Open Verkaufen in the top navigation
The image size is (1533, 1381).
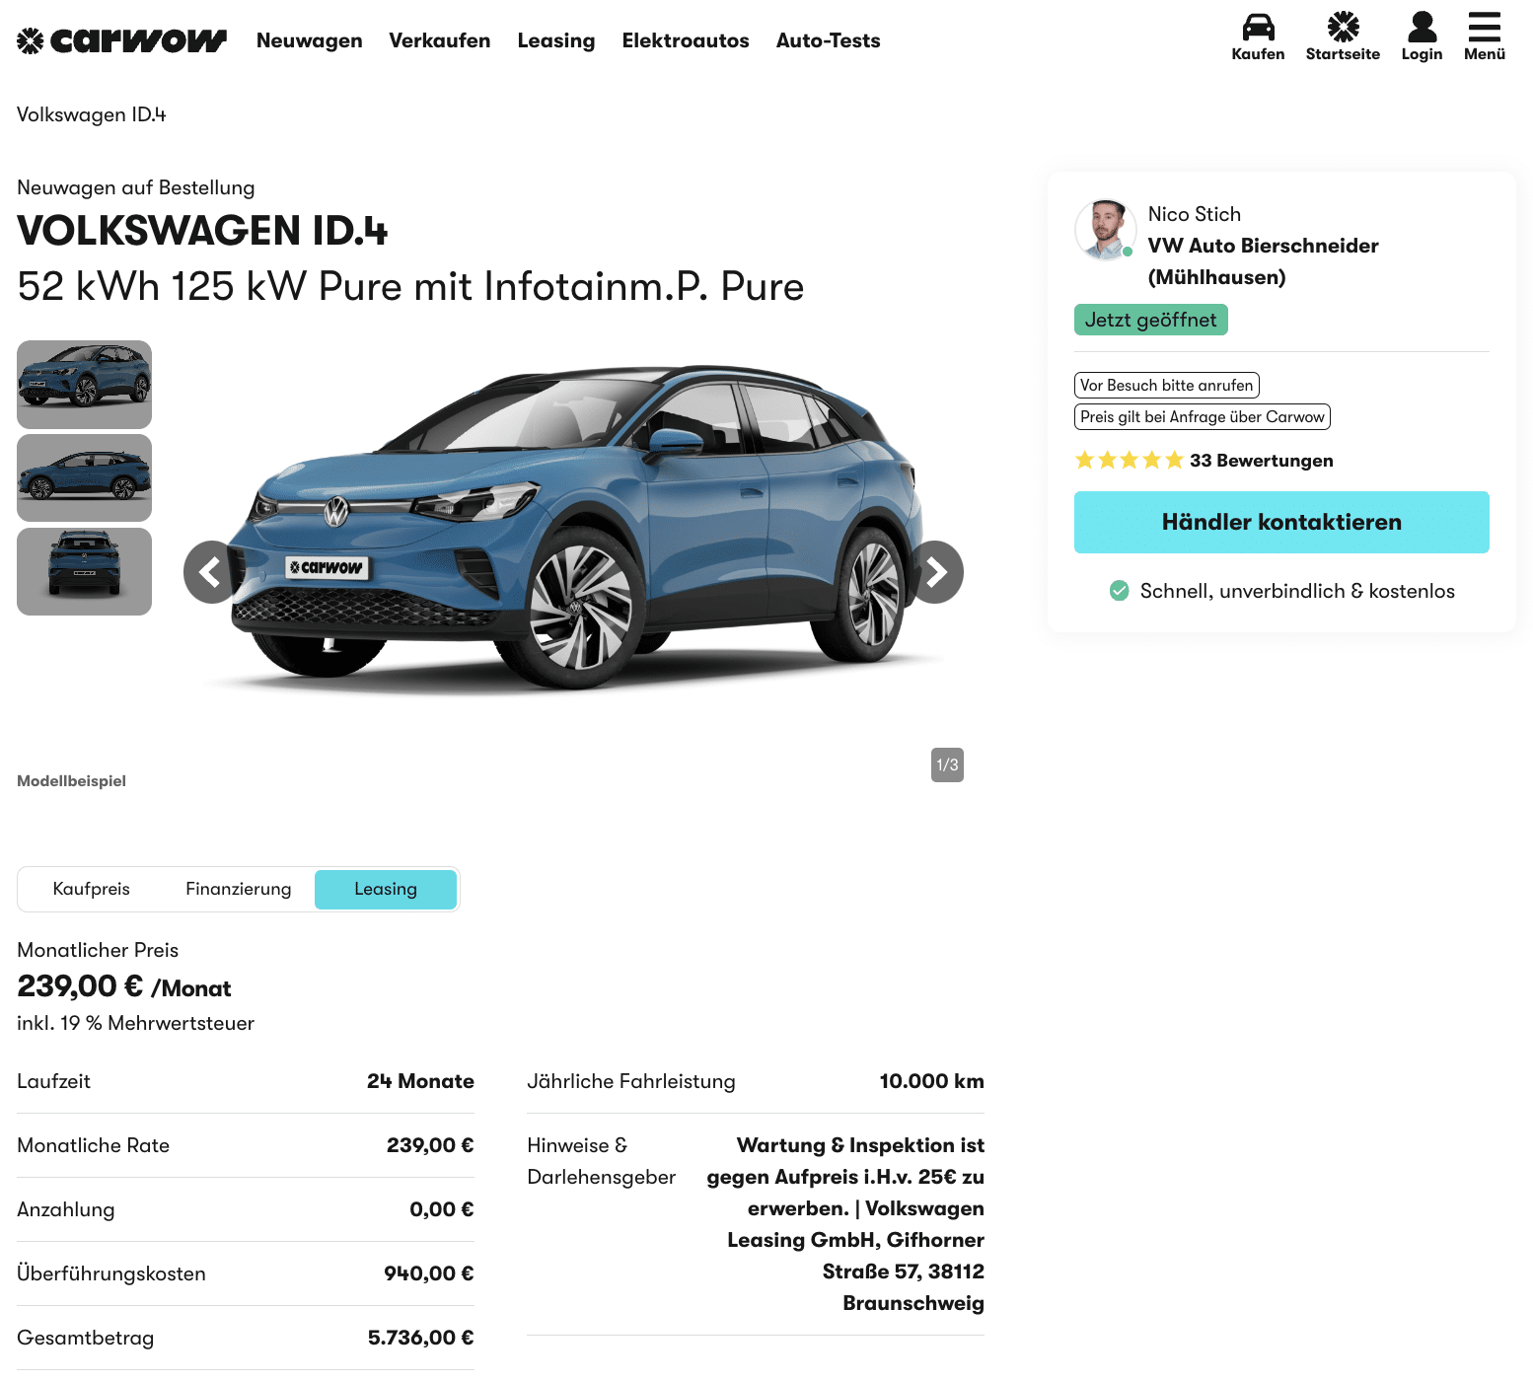pyautogui.click(x=440, y=40)
